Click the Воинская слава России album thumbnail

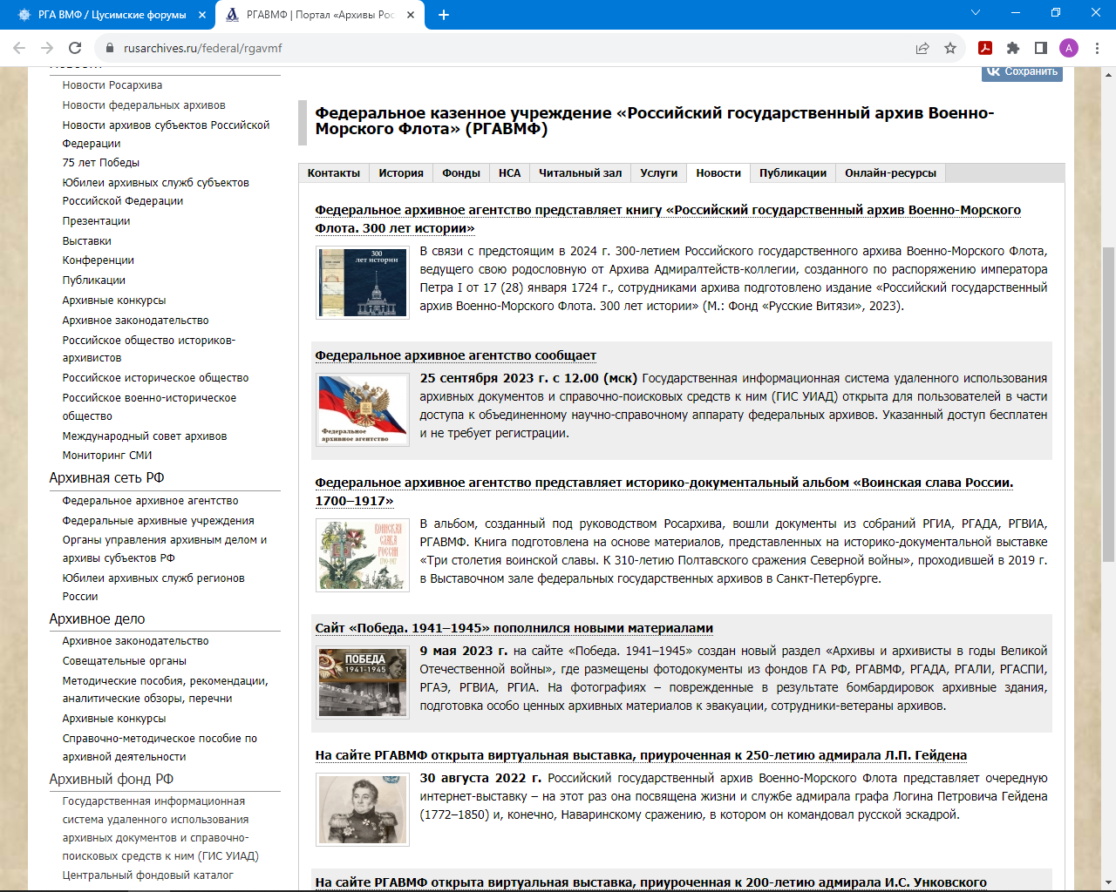click(363, 555)
